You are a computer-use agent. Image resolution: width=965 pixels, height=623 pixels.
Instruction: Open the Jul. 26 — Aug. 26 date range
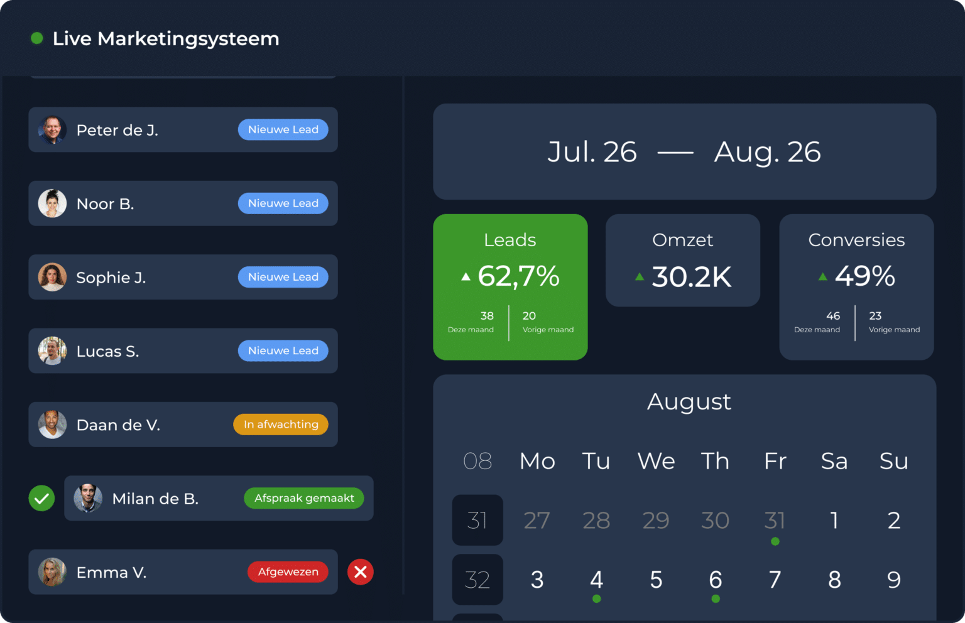pos(685,152)
